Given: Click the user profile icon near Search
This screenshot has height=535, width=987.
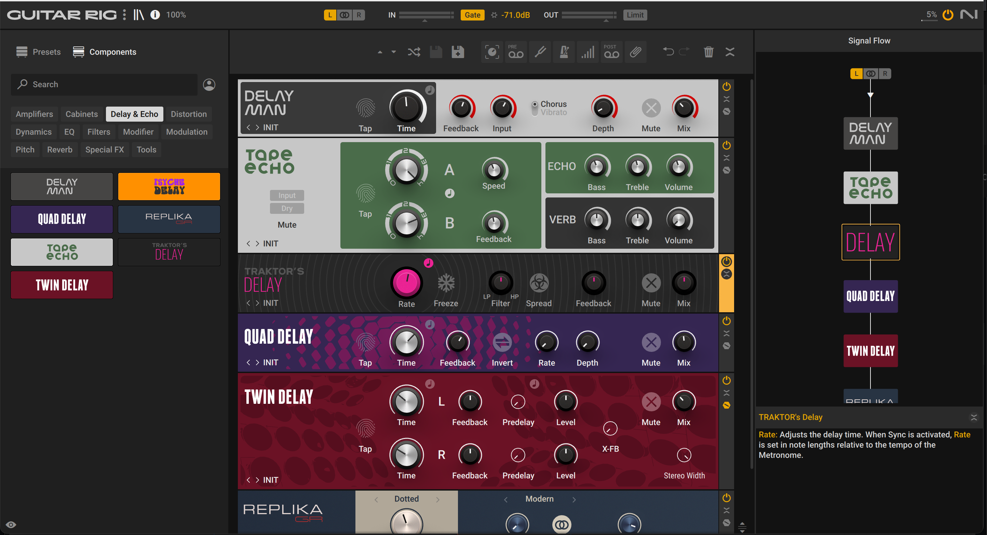Looking at the screenshot, I should 209,84.
